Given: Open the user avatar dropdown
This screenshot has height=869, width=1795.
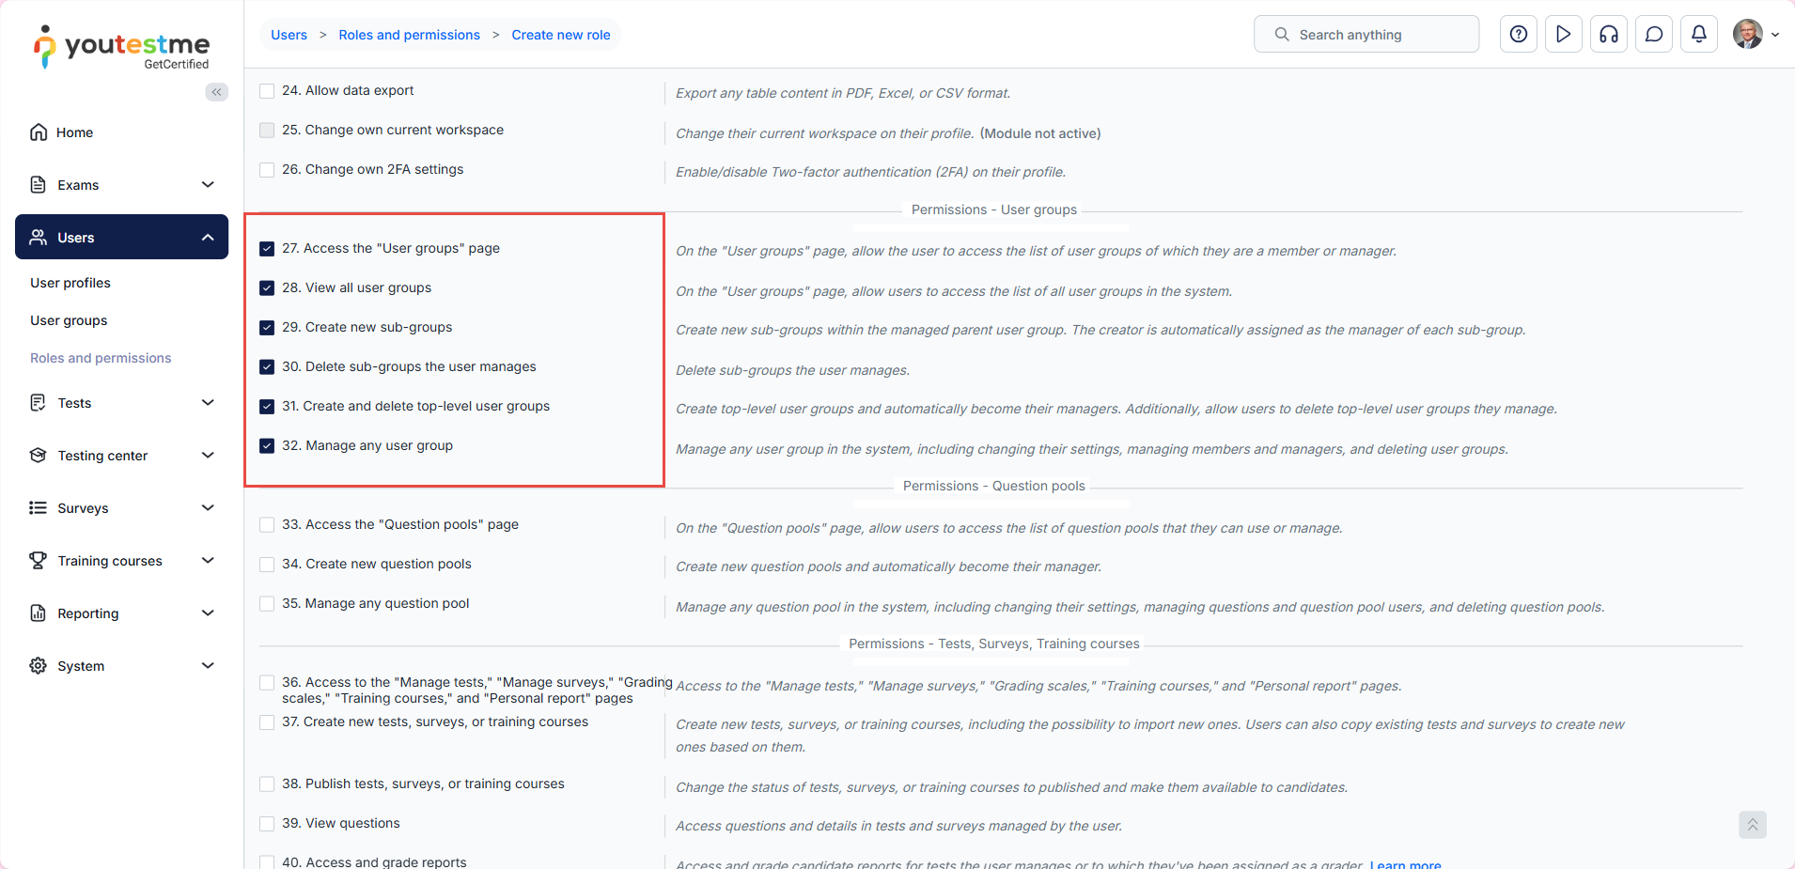Looking at the screenshot, I should point(1755,35).
